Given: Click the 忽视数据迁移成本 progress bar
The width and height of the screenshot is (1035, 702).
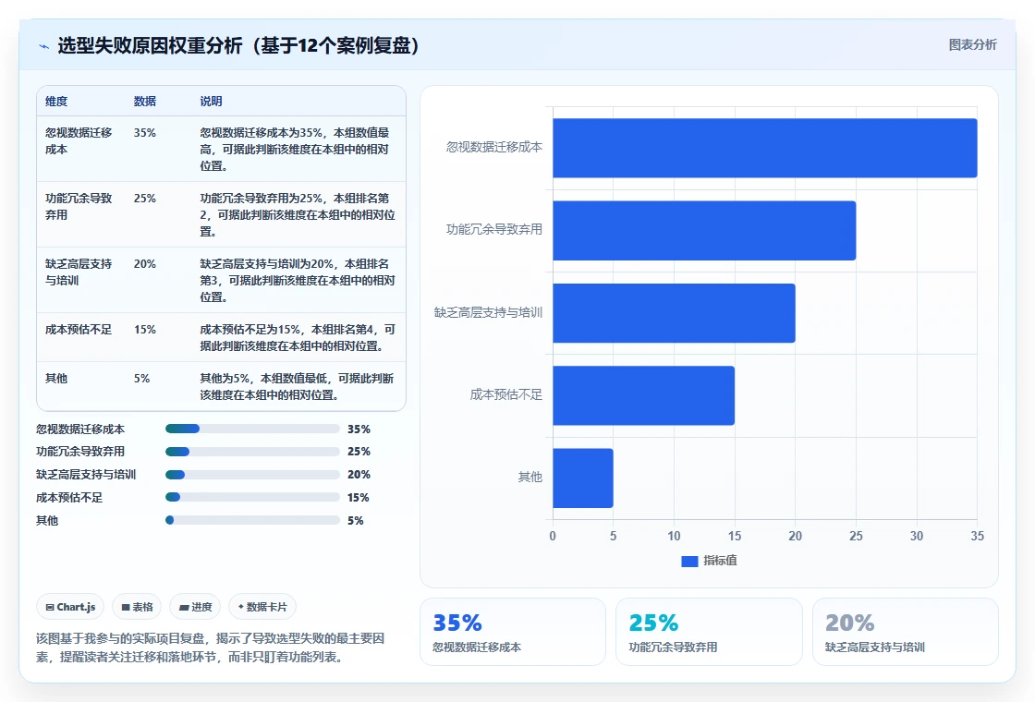Looking at the screenshot, I should (253, 429).
